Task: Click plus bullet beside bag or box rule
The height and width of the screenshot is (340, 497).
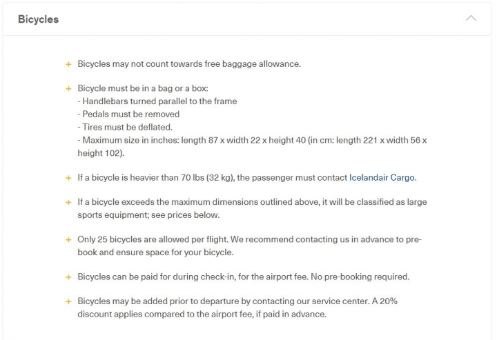Action: pos(68,89)
